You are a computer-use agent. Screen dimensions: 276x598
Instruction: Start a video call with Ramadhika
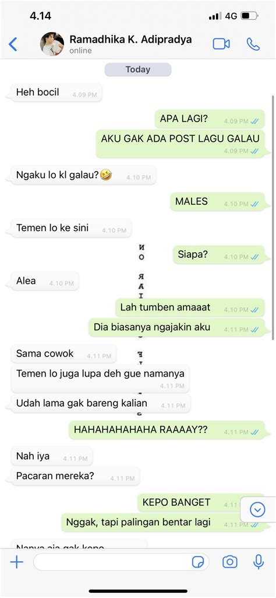tap(221, 44)
